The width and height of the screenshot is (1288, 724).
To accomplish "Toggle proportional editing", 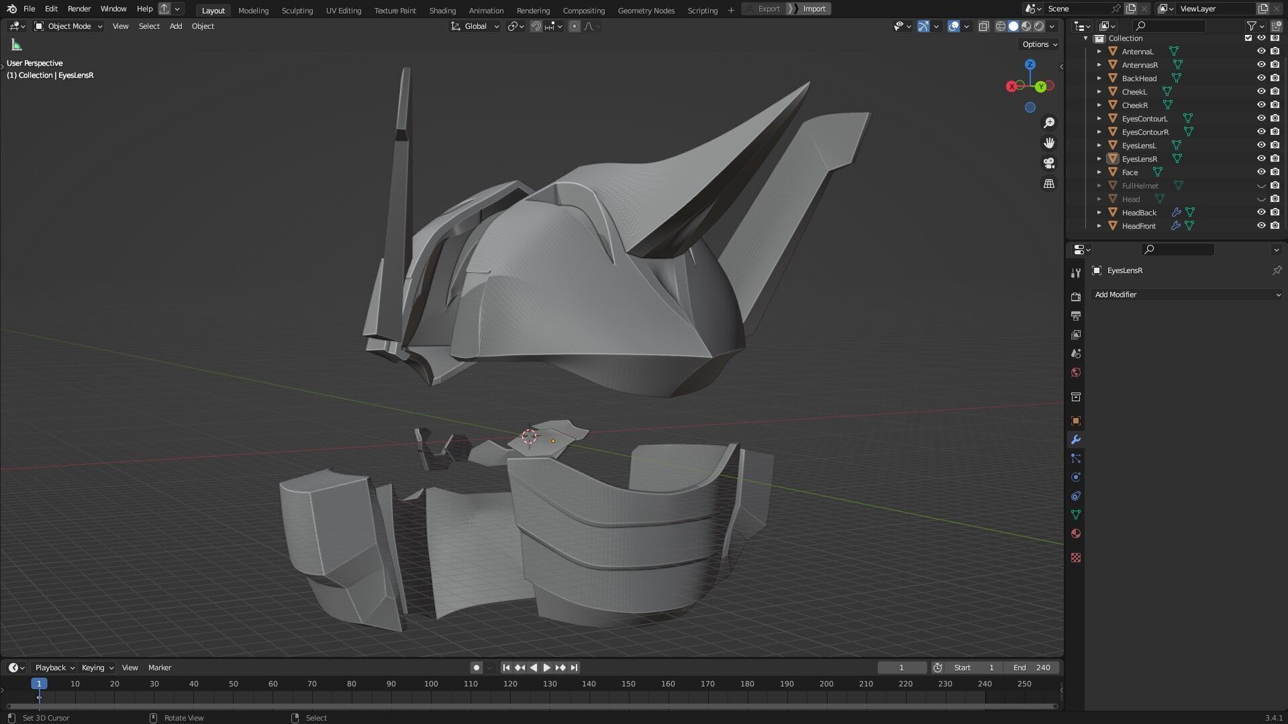I will [x=574, y=26].
